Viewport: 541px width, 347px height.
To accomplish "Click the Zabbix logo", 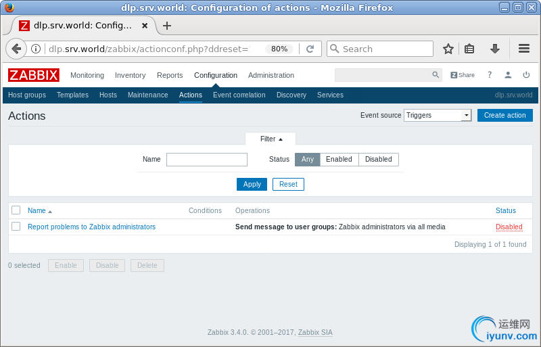I will coord(33,75).
